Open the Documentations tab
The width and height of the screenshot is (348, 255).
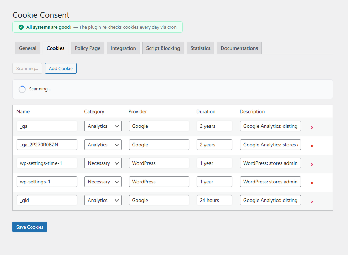click(239, 48)
